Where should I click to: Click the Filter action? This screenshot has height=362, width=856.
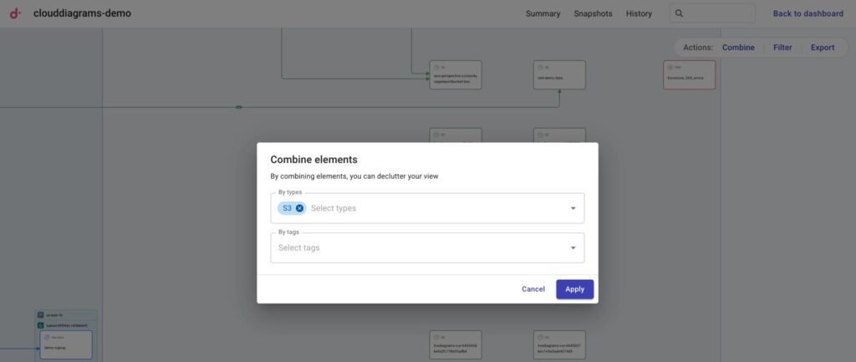[x=782, y=48]
